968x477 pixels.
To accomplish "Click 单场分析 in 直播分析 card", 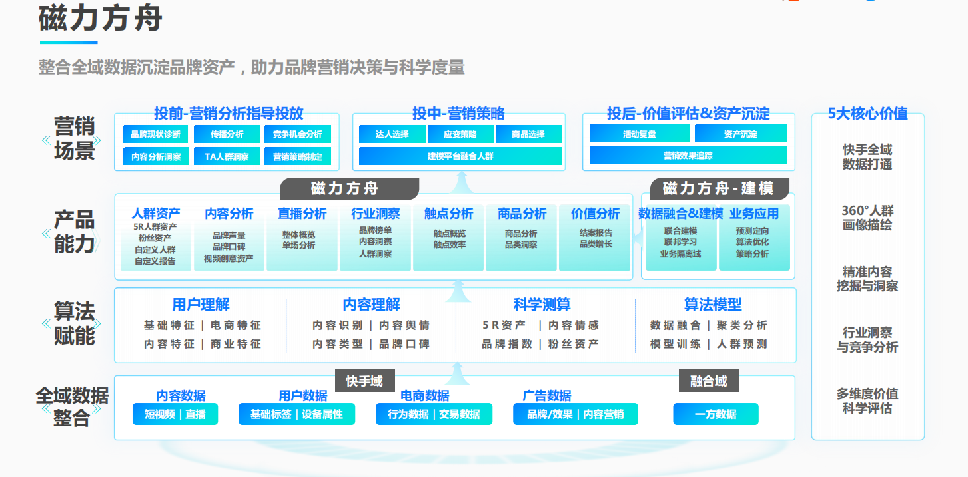I will (x=299, y=245).
